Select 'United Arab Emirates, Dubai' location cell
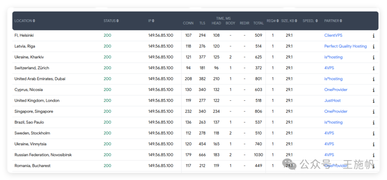Screen dimensions: 387x180 [x=40, y=79]
